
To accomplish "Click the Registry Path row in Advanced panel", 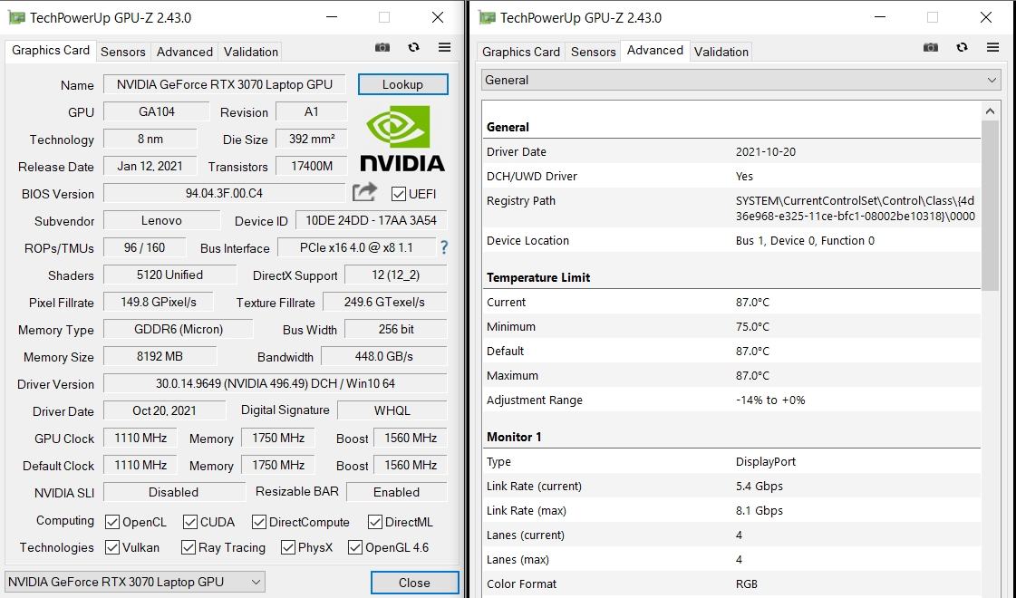I will coord(731,208).
